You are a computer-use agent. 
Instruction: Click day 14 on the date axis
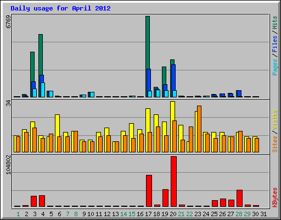tap(123, 214)
